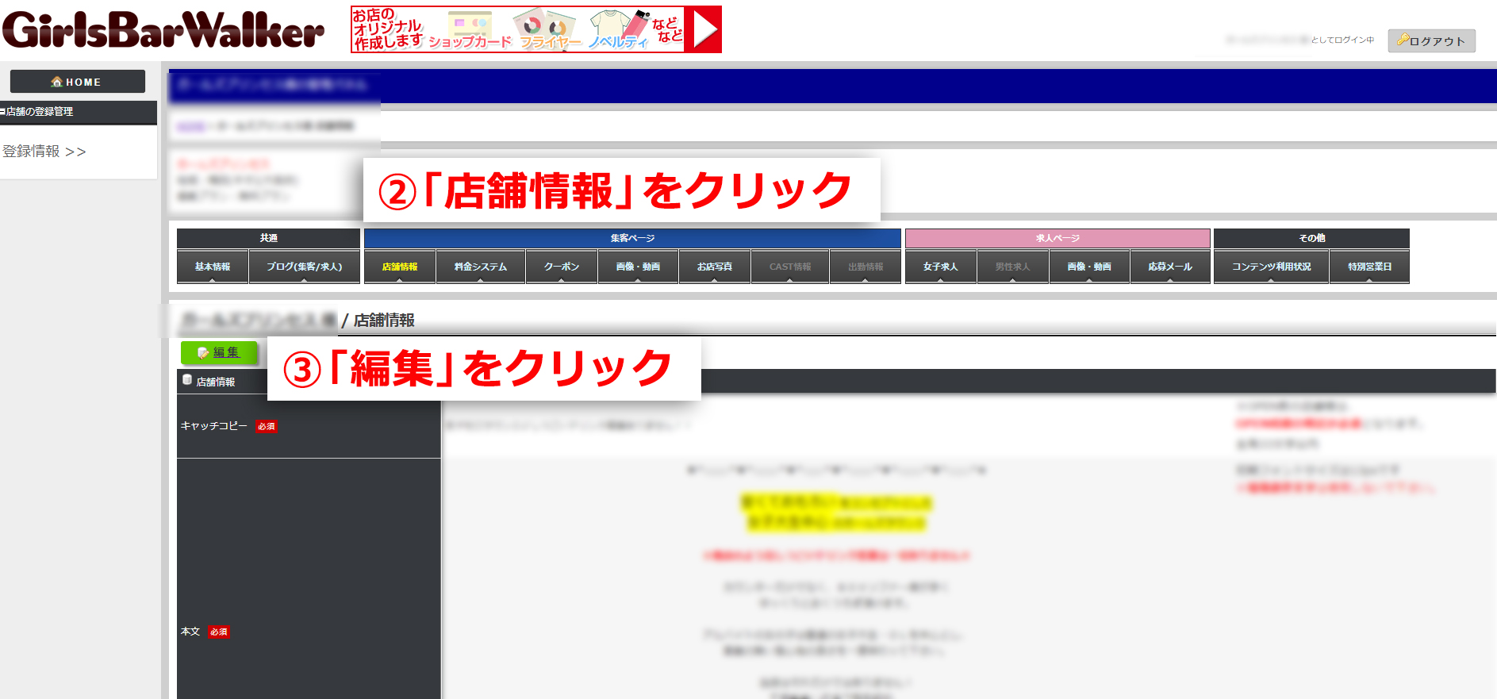Switch to the 基本情報 tab

click(213, 267)
